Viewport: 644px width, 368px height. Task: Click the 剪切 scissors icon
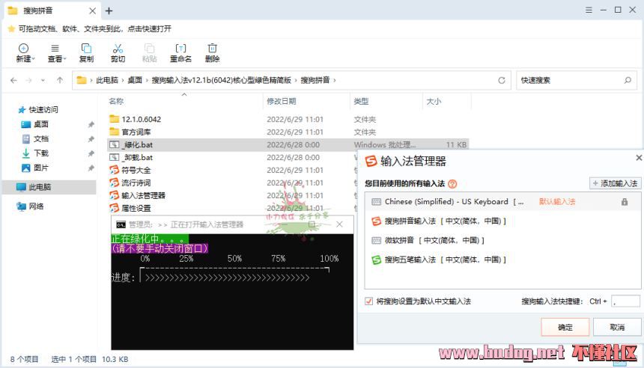pos(118,49)
